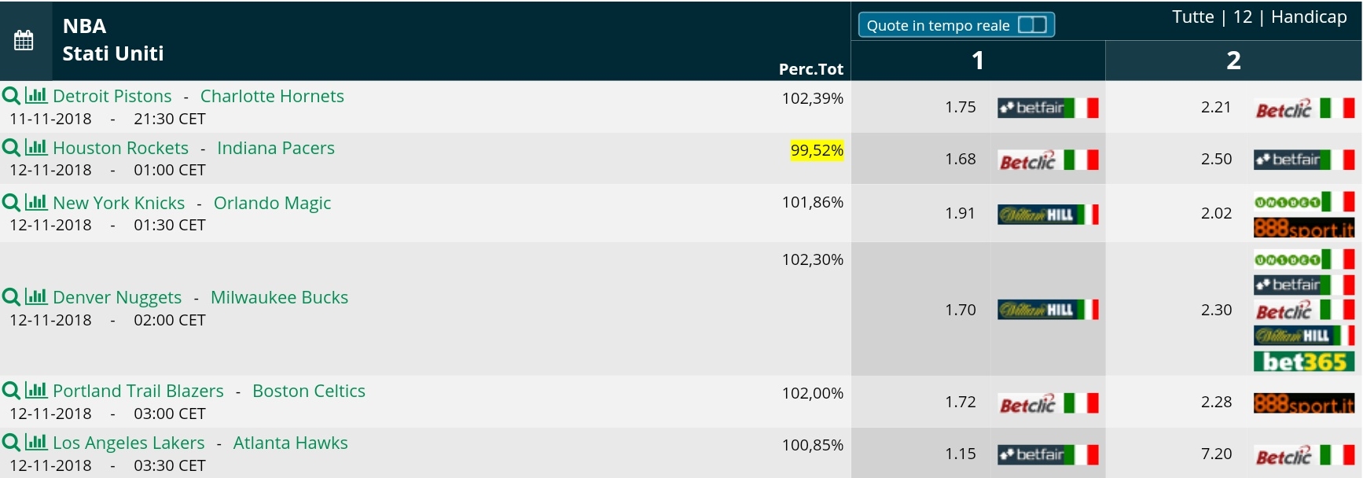Open statistics chart for Houston Rockets match

point(36,147)
